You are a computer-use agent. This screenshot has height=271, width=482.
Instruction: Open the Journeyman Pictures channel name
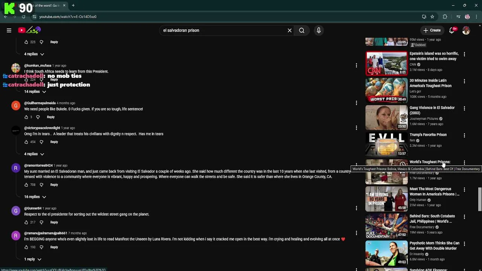click(x=424, y=119)
